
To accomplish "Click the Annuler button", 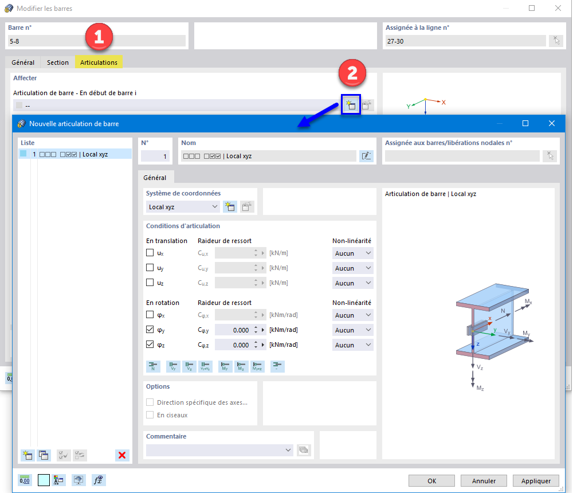I will [x=484, y=480].
